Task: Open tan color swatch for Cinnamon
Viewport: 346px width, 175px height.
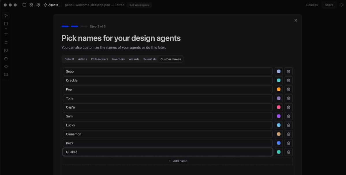Action: 279,134
